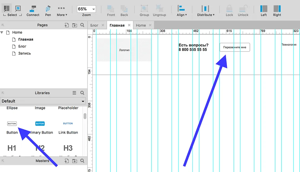Toggle the Left panel visibility

coord(264,9)
